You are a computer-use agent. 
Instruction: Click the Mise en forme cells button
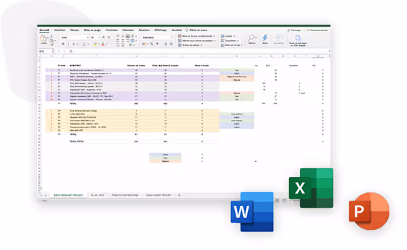(232, 45)
